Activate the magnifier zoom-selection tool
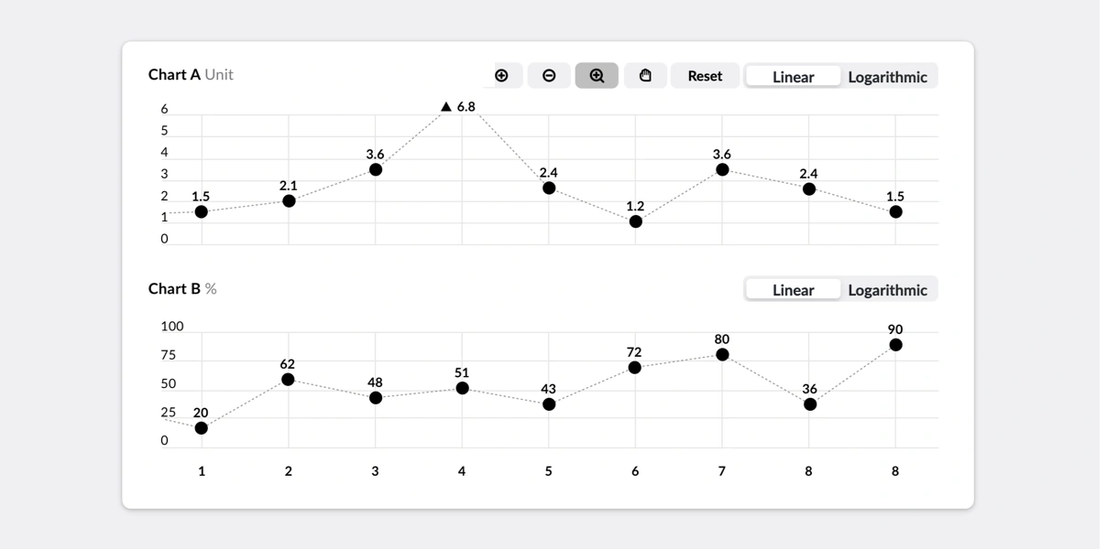The height and width of the screenshot is (549, 1107). coord(597,76)
